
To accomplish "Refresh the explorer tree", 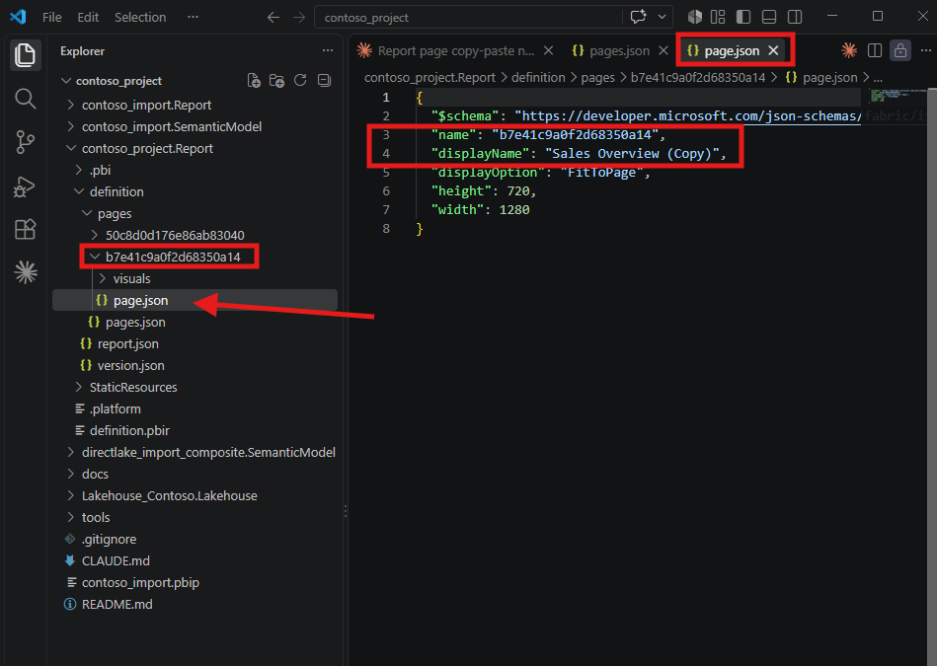I will 300,81.
